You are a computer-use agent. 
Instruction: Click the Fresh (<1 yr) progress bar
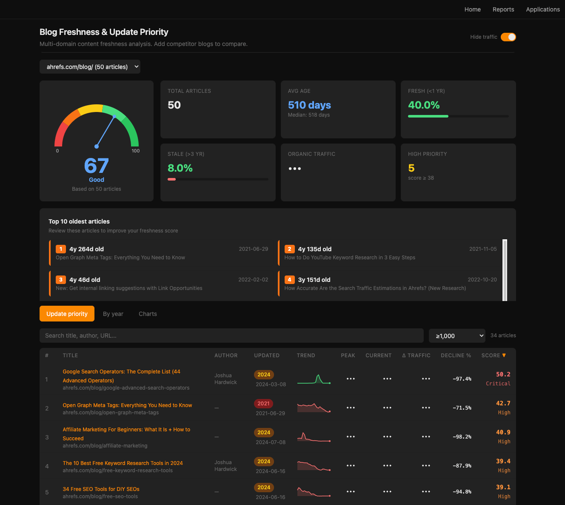[458, 116]
